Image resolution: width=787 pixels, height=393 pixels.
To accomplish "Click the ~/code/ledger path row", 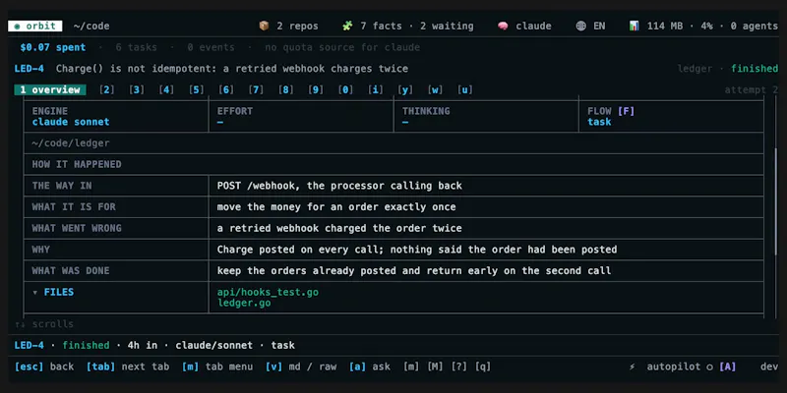I will pos(393,143).
